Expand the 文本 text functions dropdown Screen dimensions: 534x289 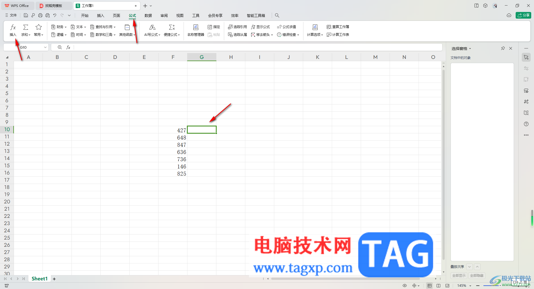click(78, 27)
